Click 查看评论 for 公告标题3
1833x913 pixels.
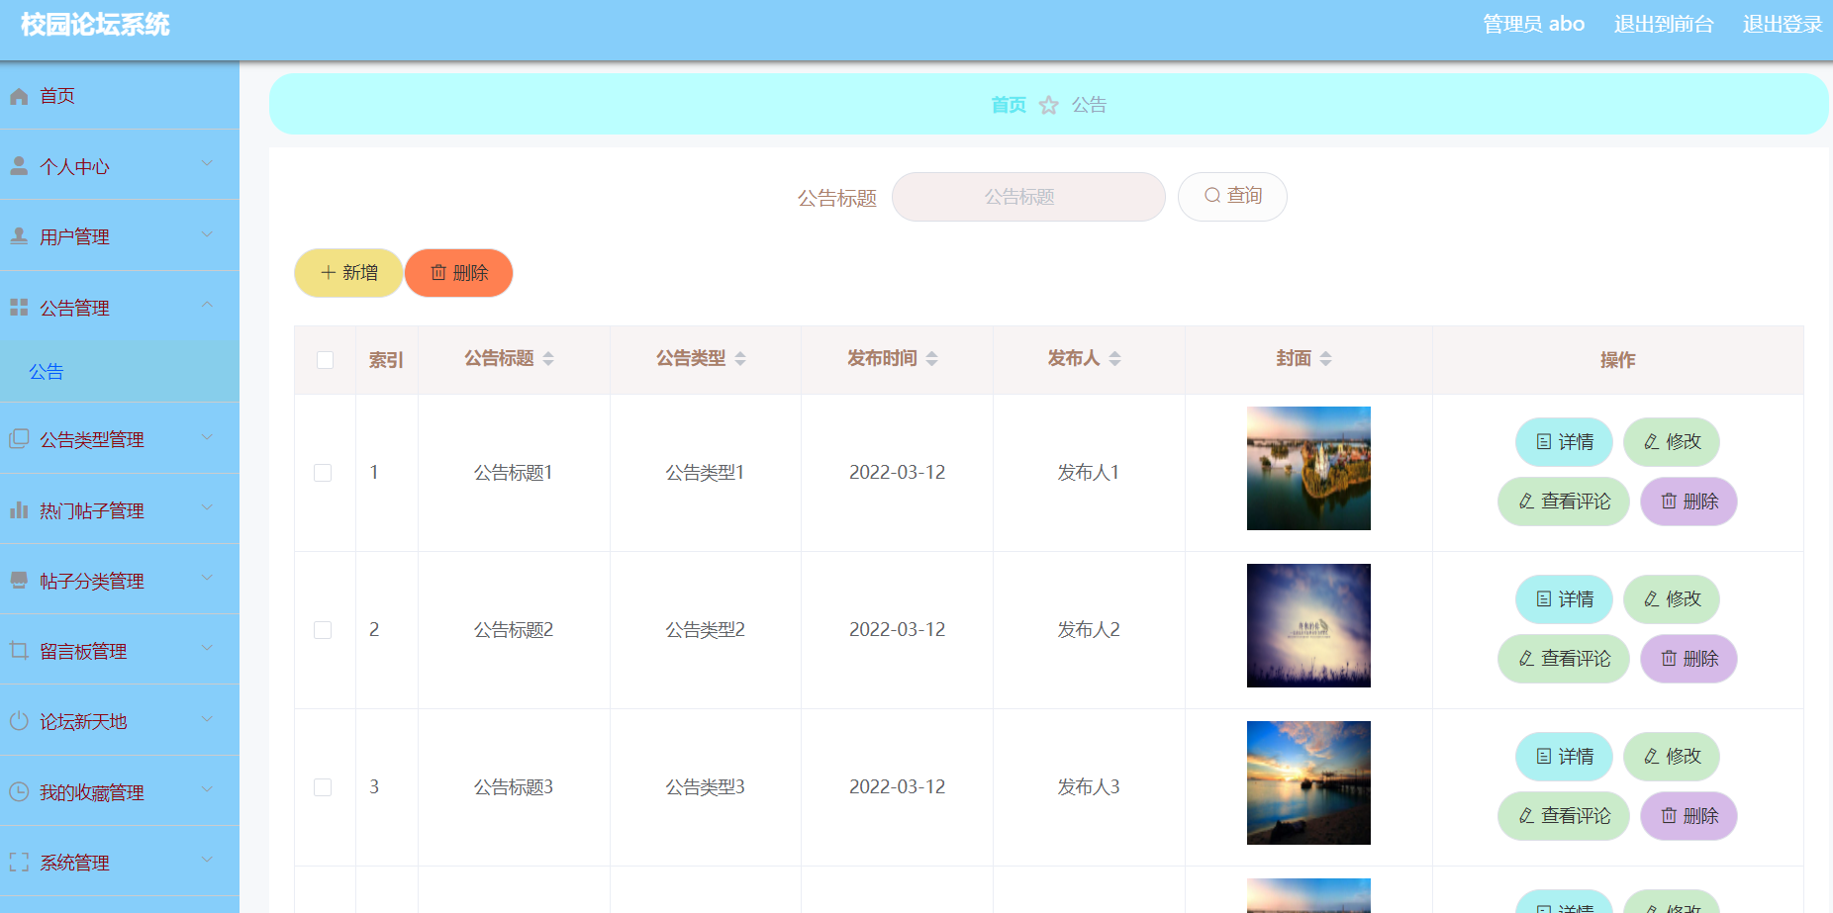click(x=1564, y=816)
